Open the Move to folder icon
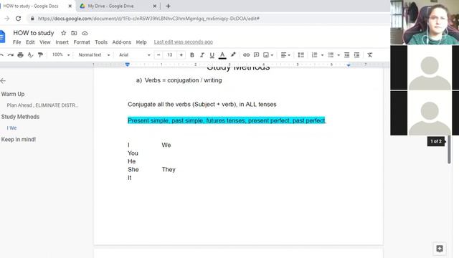This screenshot has height=258, width=459. [x=74, y=33]
